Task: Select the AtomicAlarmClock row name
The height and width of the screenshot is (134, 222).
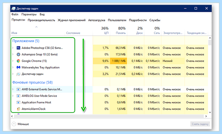Action: click(34, 109)
